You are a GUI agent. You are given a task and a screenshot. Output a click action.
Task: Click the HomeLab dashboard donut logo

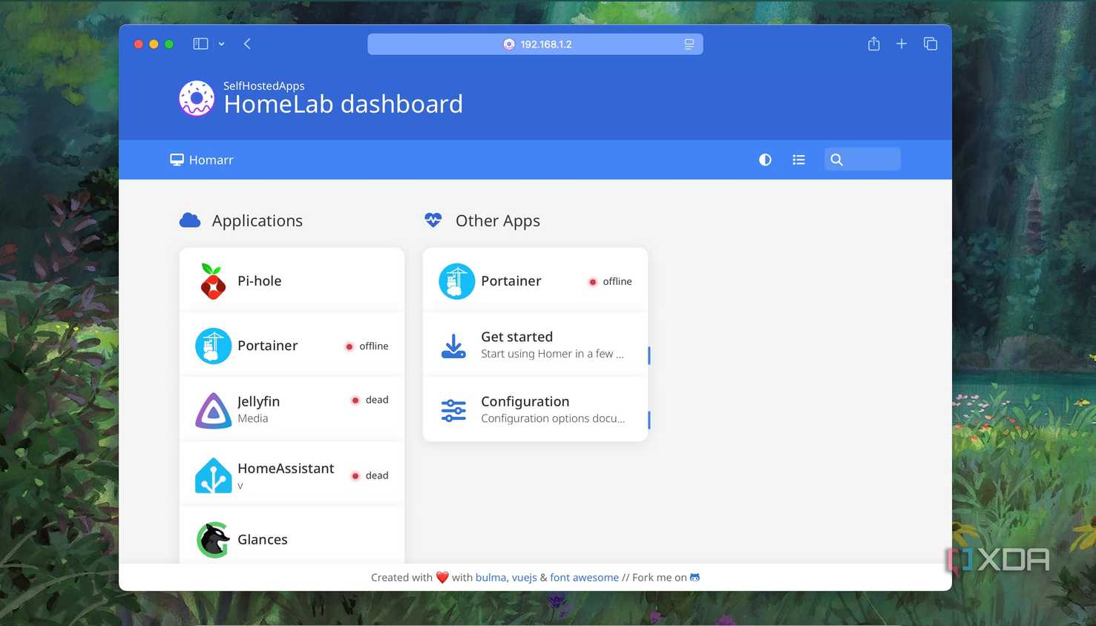coord(197,99)
